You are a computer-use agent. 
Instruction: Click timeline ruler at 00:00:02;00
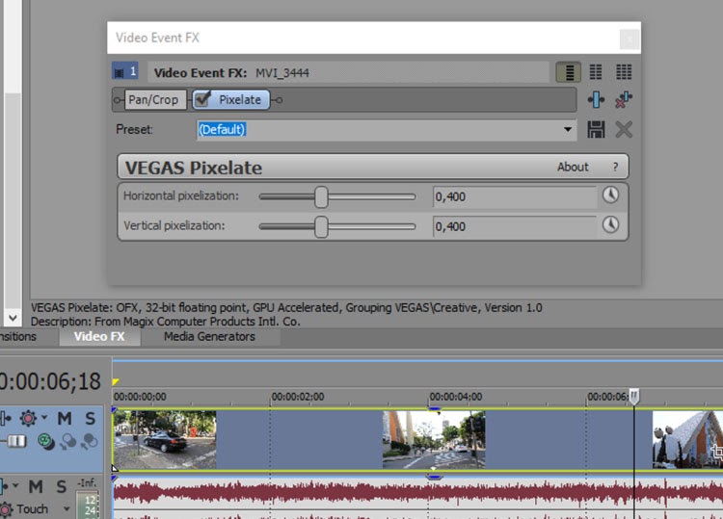pos(298,397)
